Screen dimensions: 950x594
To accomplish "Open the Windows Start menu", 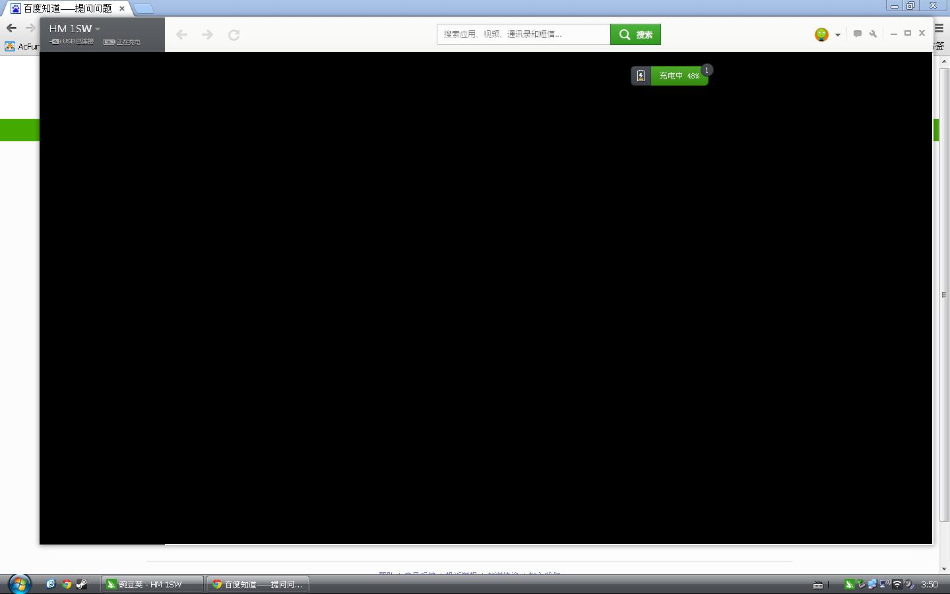I will tap(19, 584).
